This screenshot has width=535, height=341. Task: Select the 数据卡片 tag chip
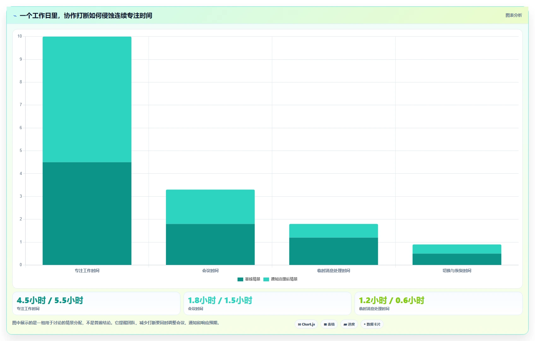point(372,324)
